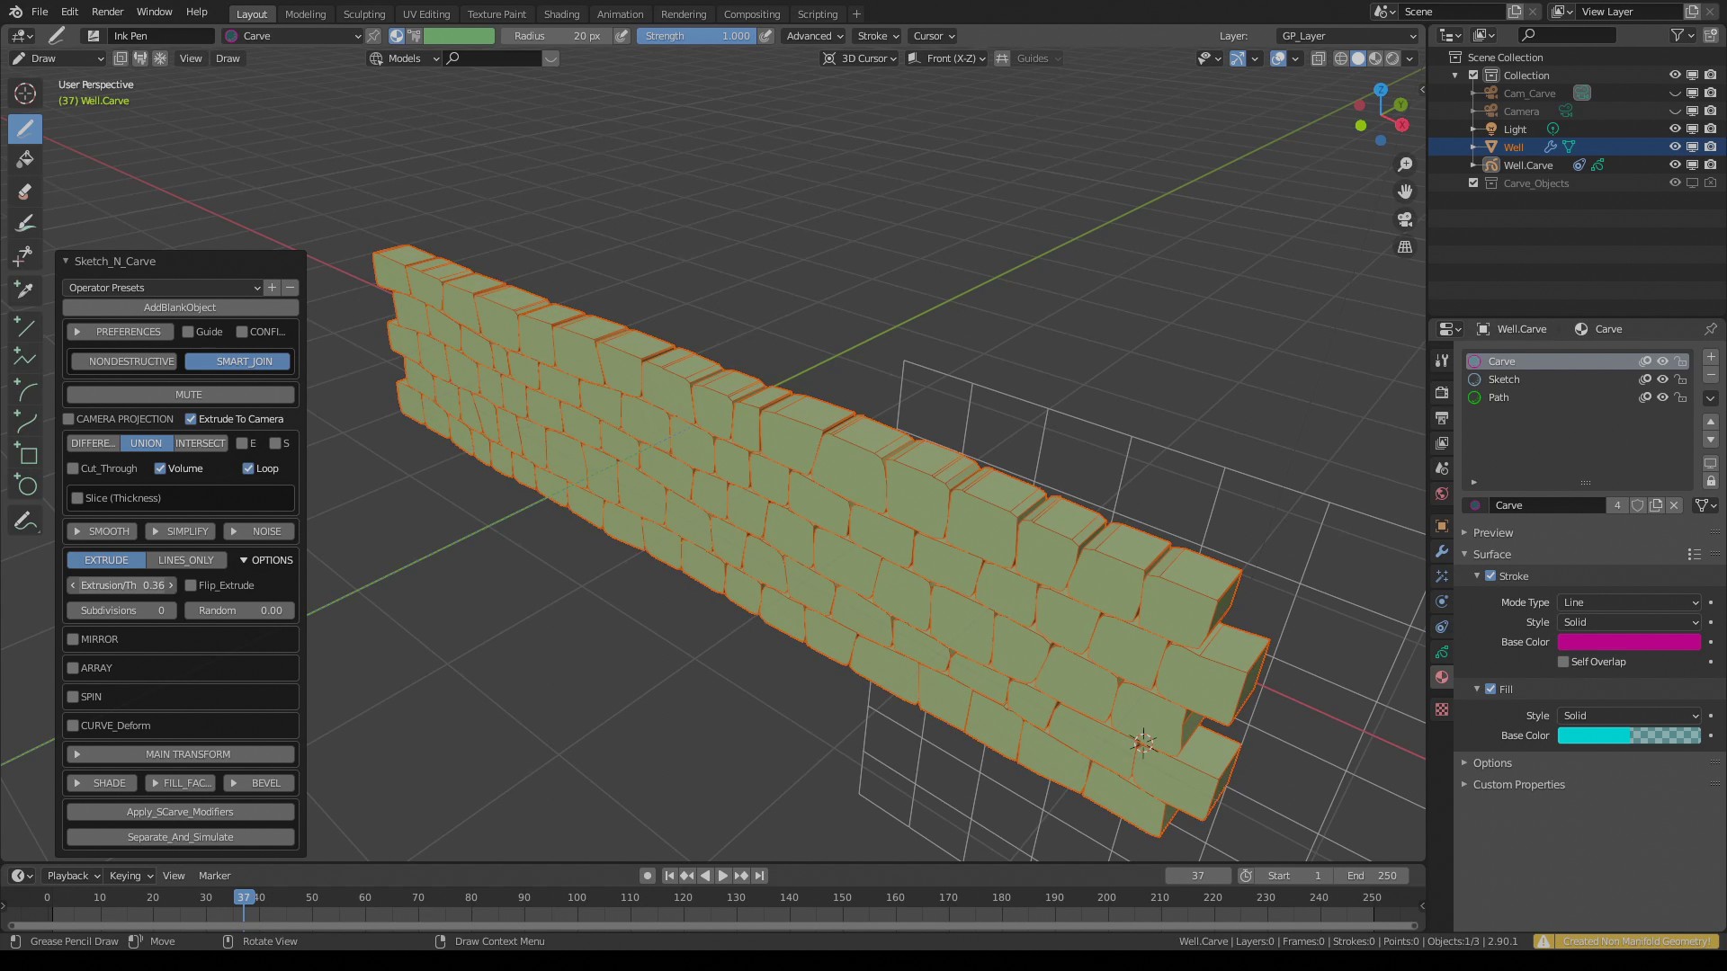Image resolution: width=1727 pixels, height=971 pixels.
Task: Select the Box shape tool
Action: tap(25, 454)
